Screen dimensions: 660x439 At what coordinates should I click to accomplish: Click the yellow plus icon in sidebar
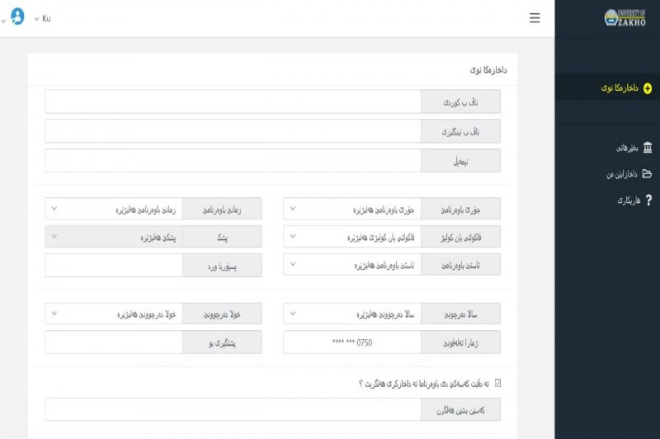pos(647,87)
